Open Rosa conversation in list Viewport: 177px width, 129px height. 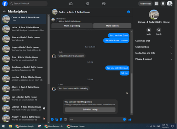24,59
